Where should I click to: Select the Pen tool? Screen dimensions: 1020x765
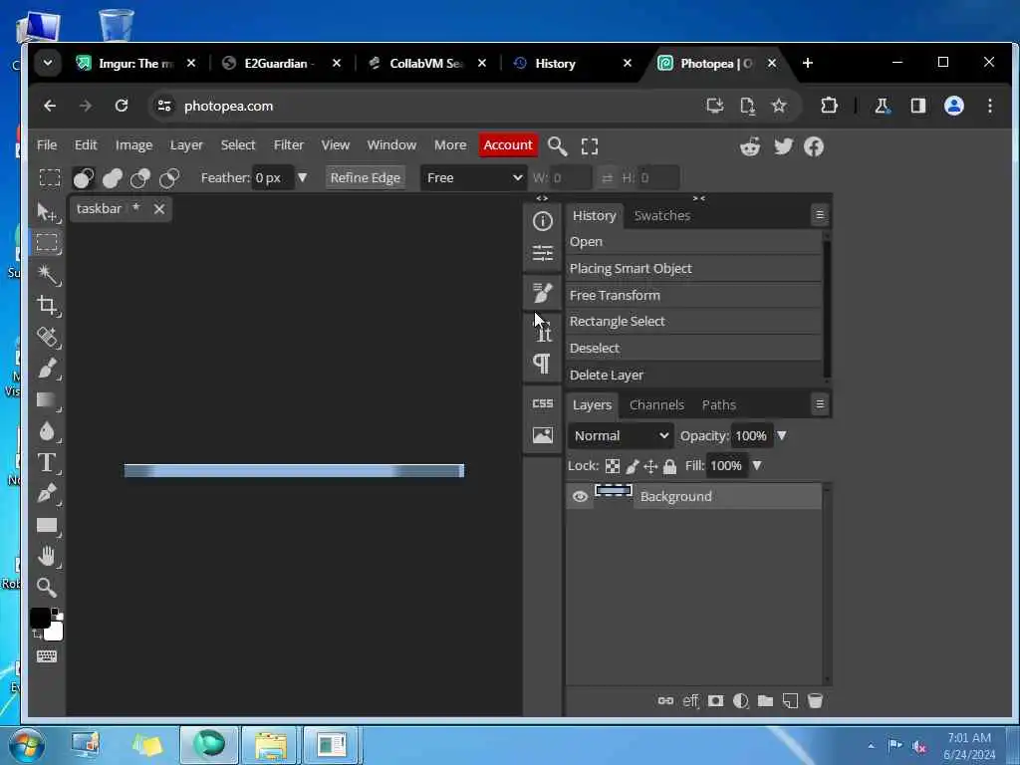tap(47, 494)
